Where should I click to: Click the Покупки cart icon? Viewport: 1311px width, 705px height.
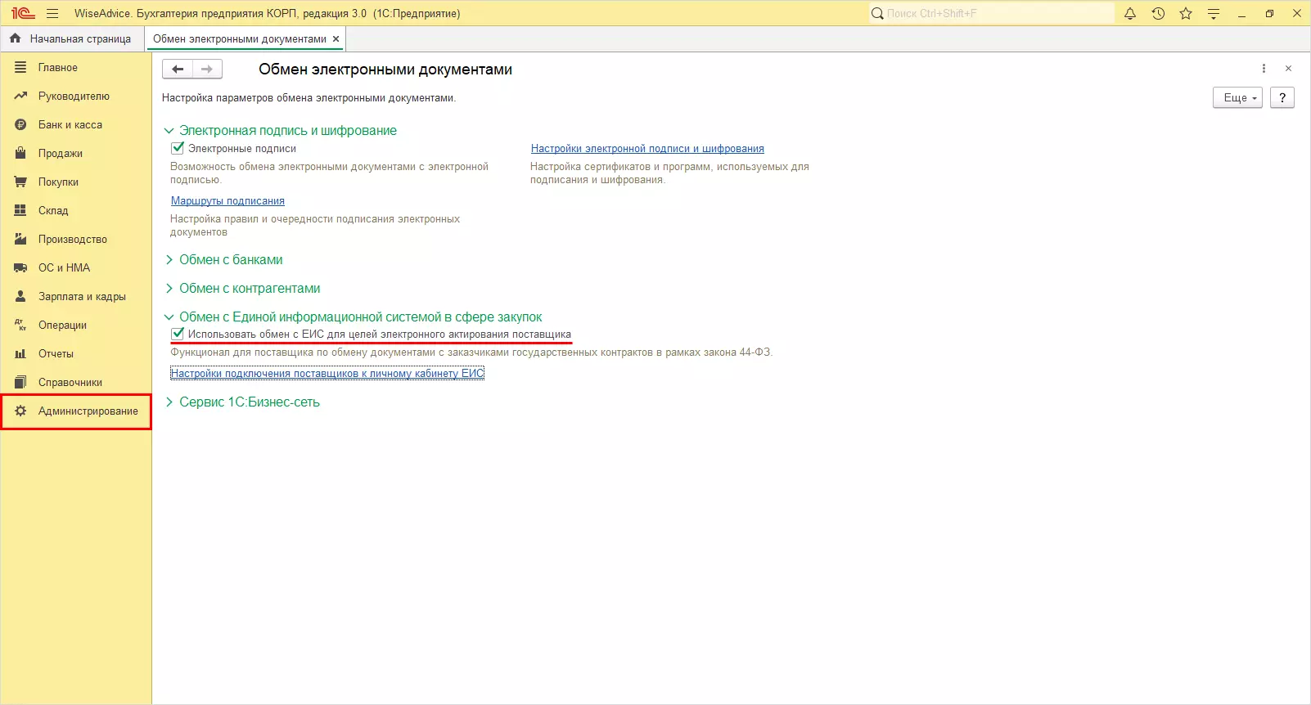(20, 182)
